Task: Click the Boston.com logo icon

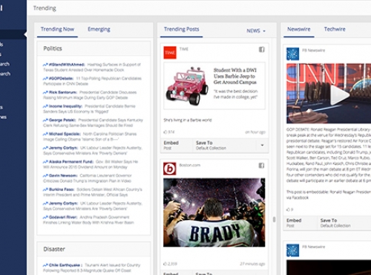Action: 170,169
